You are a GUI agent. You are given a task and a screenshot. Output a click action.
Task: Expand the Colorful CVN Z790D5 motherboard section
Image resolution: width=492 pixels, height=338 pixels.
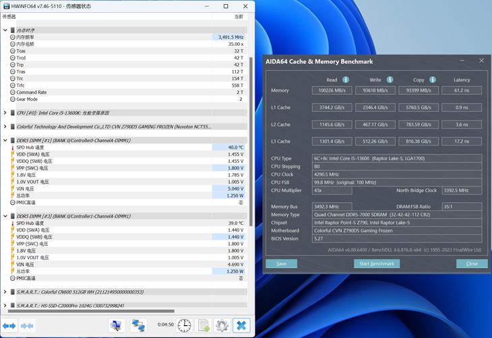click(5, 127)
